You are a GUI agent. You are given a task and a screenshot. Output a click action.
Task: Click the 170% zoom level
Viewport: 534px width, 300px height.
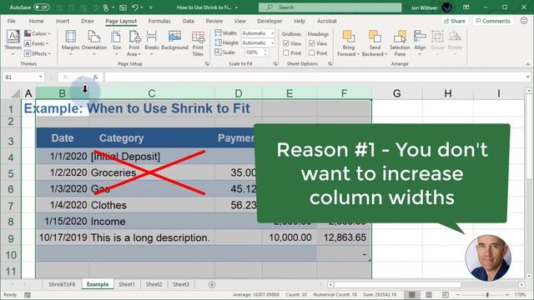coord(520,294)
